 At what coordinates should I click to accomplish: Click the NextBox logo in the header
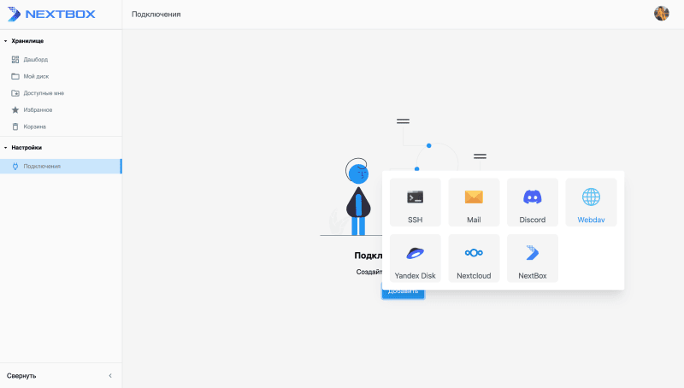pos(51,14)
